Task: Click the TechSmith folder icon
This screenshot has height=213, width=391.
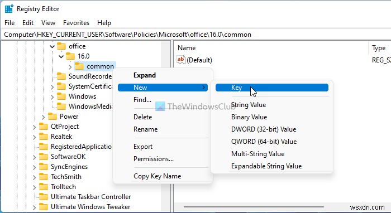Action: click(x=44, y=177)
